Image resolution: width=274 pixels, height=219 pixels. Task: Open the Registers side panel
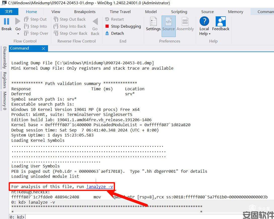5,80
